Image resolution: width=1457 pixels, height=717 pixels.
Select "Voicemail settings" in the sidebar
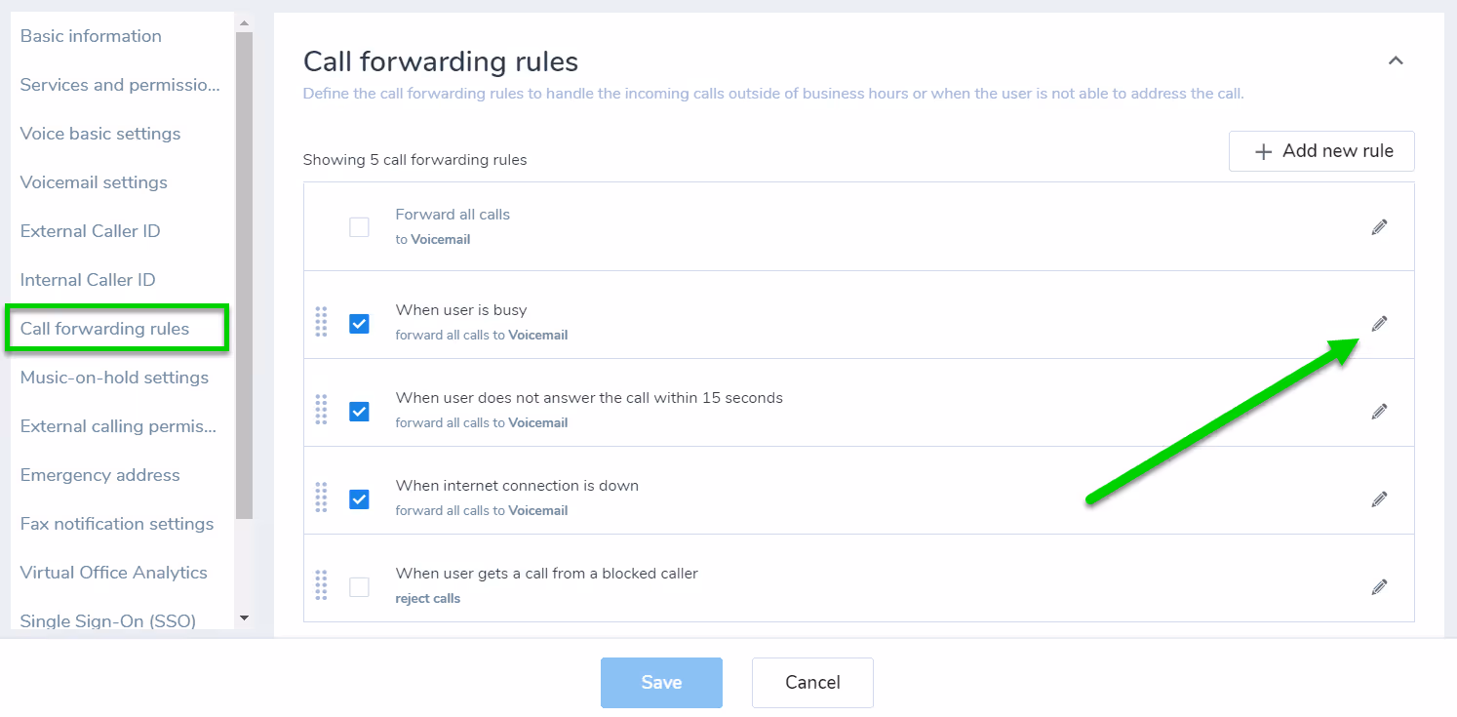tap(94, 182)
